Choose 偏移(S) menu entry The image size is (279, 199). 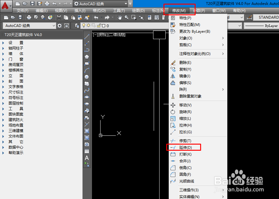pyautogui.click(x=198, y=83)
